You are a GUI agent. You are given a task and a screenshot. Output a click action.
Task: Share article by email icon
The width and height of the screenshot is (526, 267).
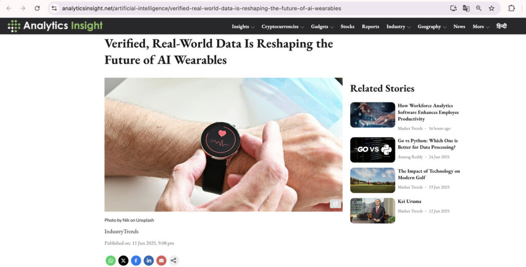pyautogui.click(x=161, y=260)
